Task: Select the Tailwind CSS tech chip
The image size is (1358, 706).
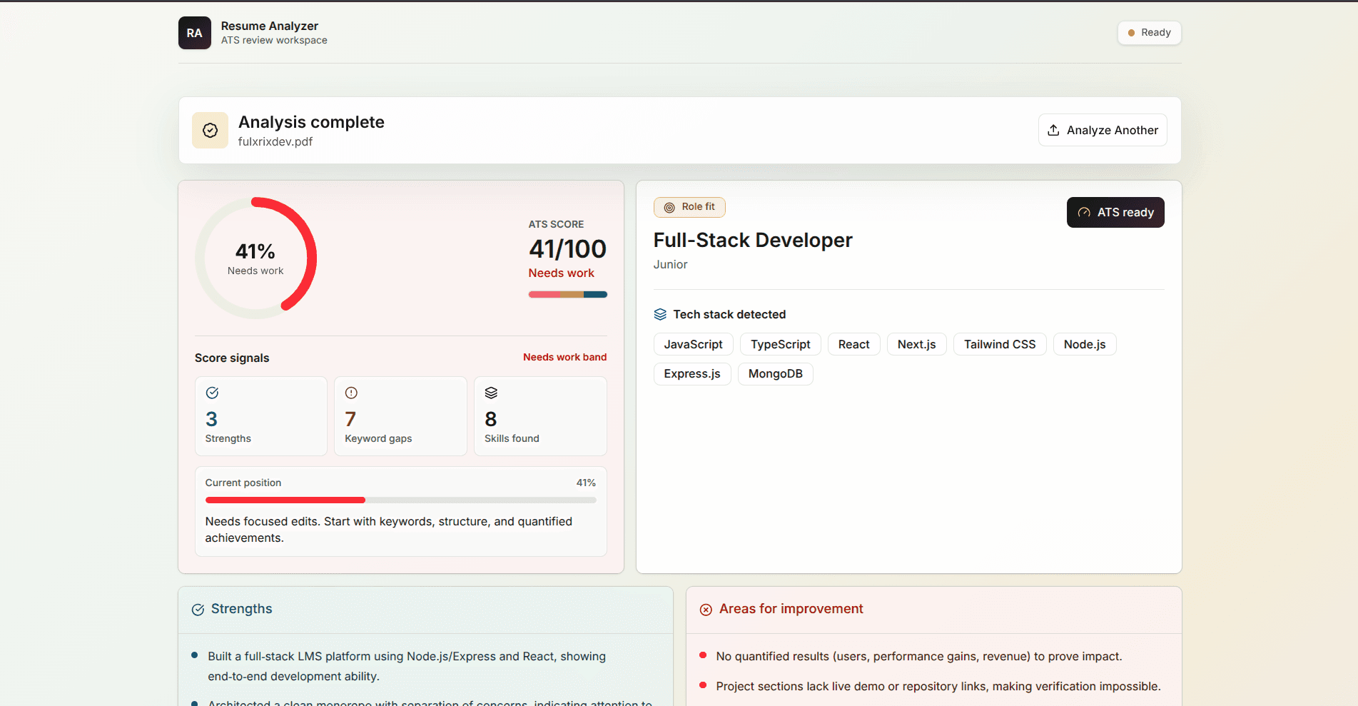Action: tap(1000, 344)
